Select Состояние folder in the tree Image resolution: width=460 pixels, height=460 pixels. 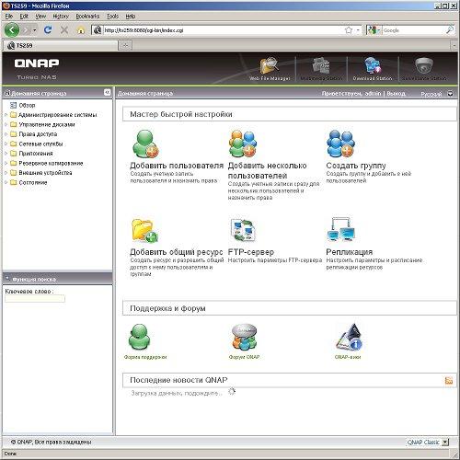[33, 182]
